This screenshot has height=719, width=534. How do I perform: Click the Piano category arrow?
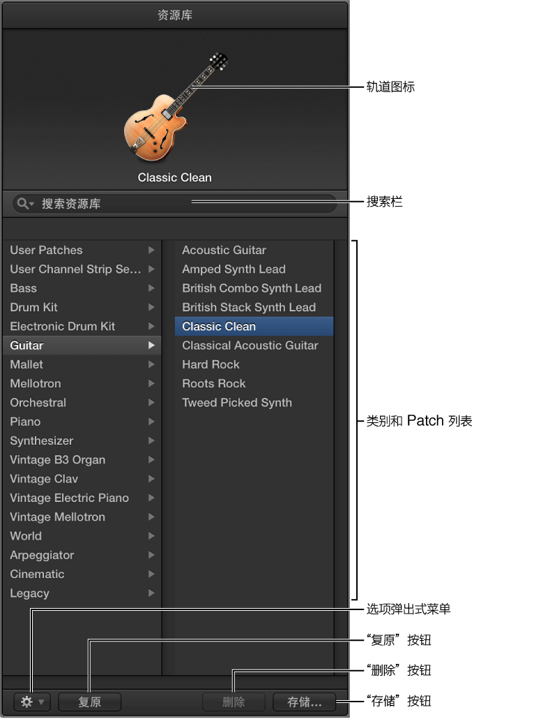click(151, 422)
